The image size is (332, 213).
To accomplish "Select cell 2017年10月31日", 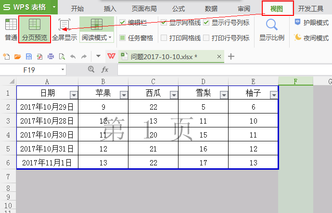I will click(47, 149).
